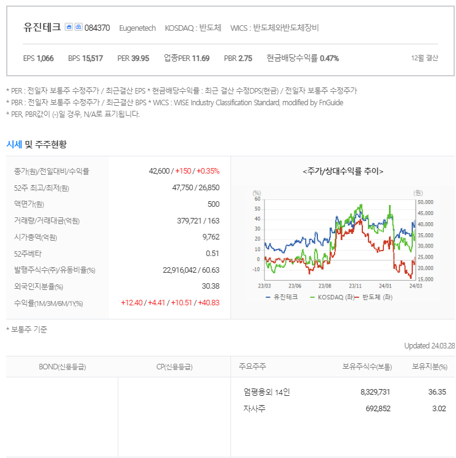Select the stock code 084370
The image size is (456, 458).
pos(97,28)
